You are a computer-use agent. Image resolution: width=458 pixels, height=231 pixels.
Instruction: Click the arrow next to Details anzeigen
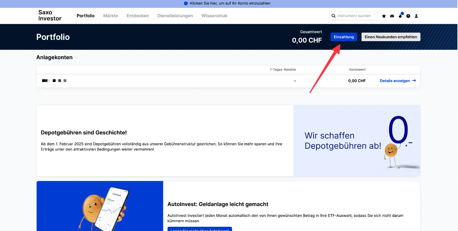point(414,81)
